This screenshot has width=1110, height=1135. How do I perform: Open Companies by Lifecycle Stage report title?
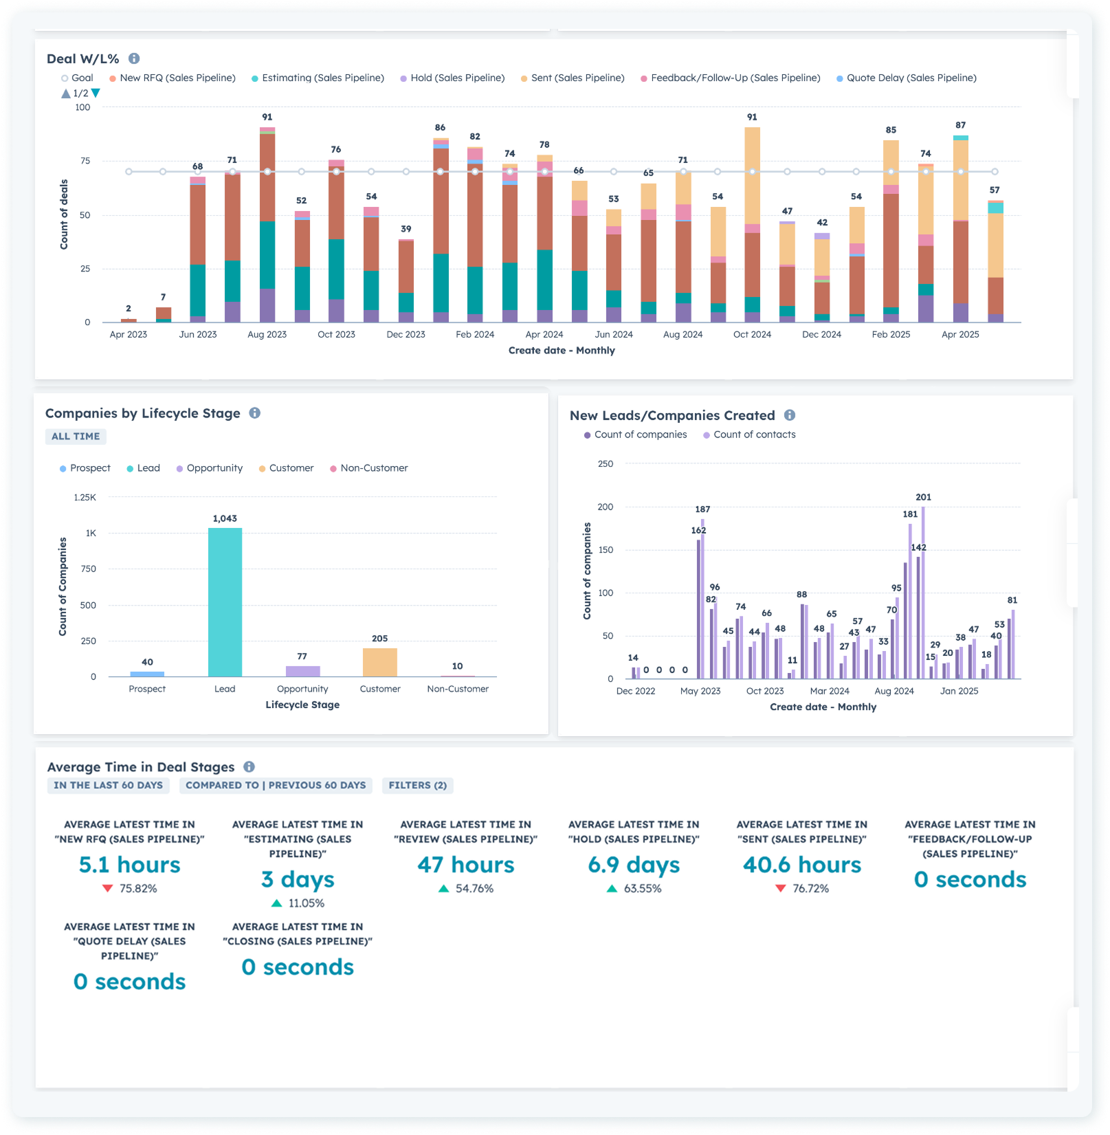(x=143, y=413)
